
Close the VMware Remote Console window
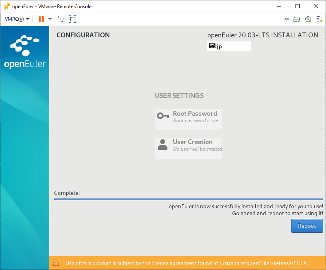tap(316, 6)
